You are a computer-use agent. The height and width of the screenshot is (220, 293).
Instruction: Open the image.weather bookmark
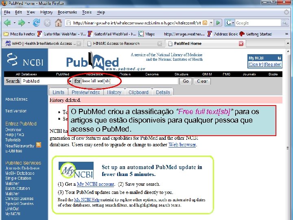184,34
